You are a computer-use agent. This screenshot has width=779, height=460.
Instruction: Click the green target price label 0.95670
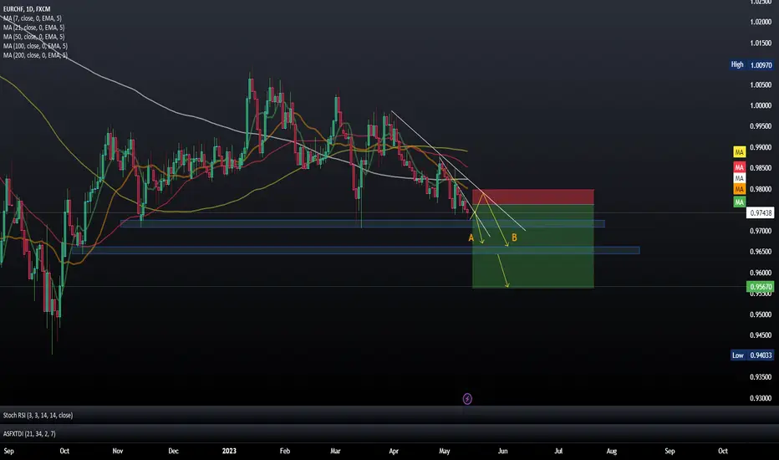point(760,286)
